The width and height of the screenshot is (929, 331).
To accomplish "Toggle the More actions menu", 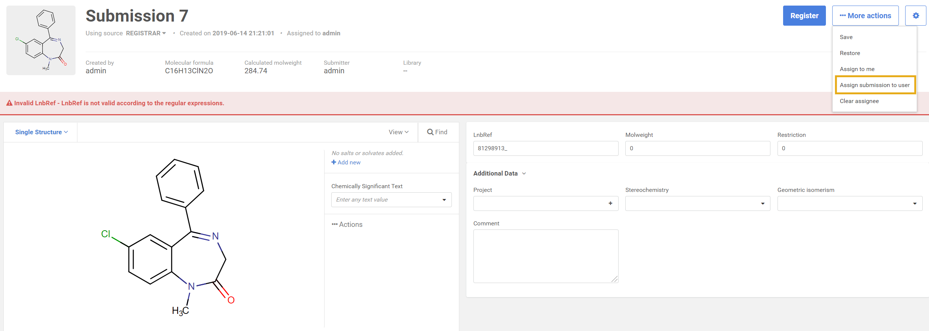I will click(865, 16).
